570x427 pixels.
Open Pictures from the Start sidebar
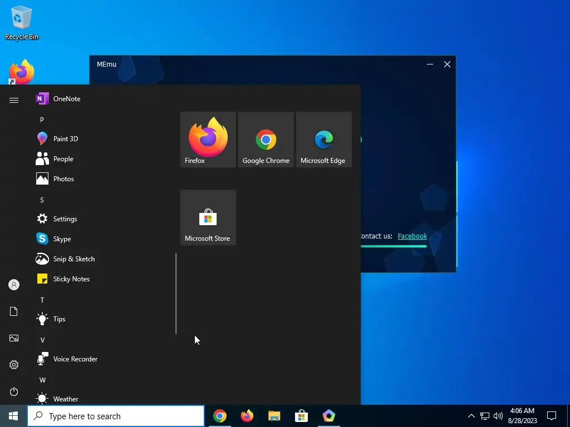pos(14,338)
